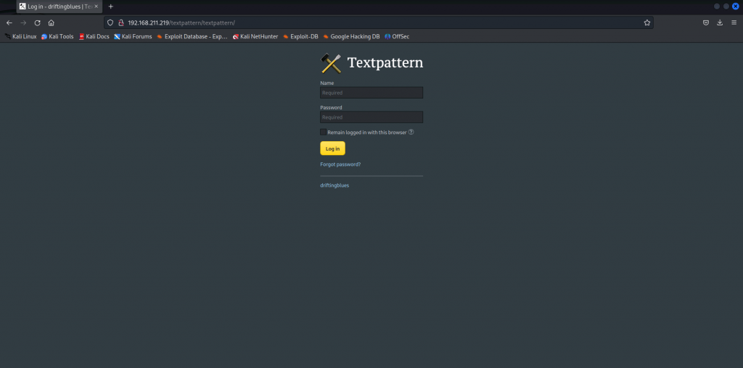Open OffSec bookmark
Viewport: 743px width, 368px height.
pyautogui.click(x=397, y=36)
